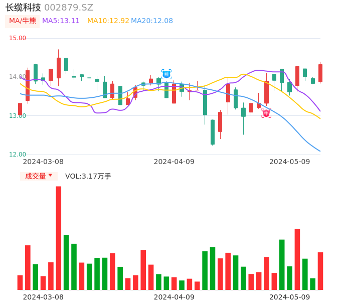Click the first red candlestick on the left
This screenshot has width=344, height=304.
[20, 109]
